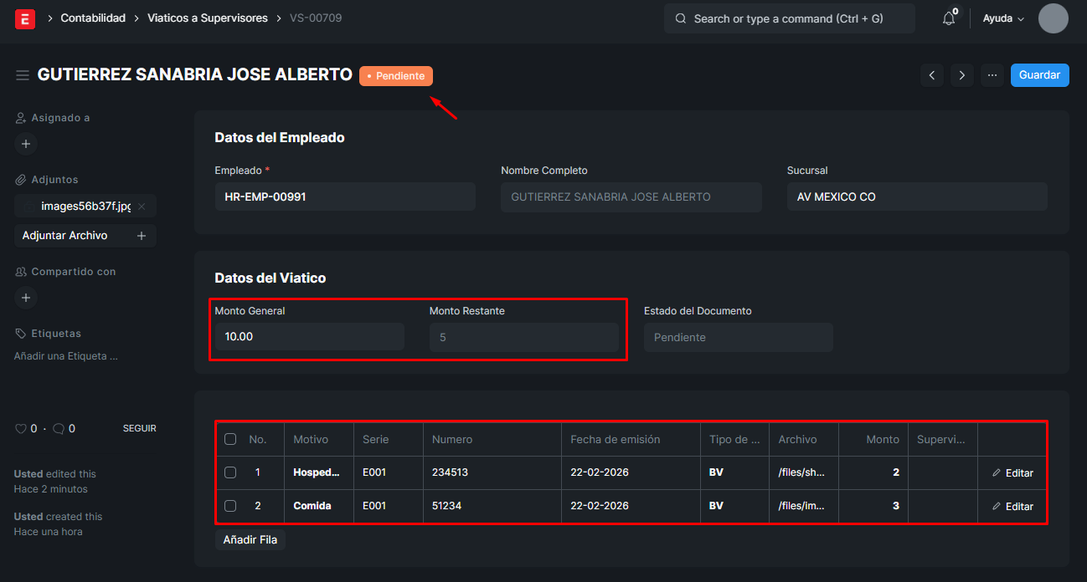This screenshot has height=582, width=1087.
Task: Open the notifications bell icon
Action: coord(949,18)
